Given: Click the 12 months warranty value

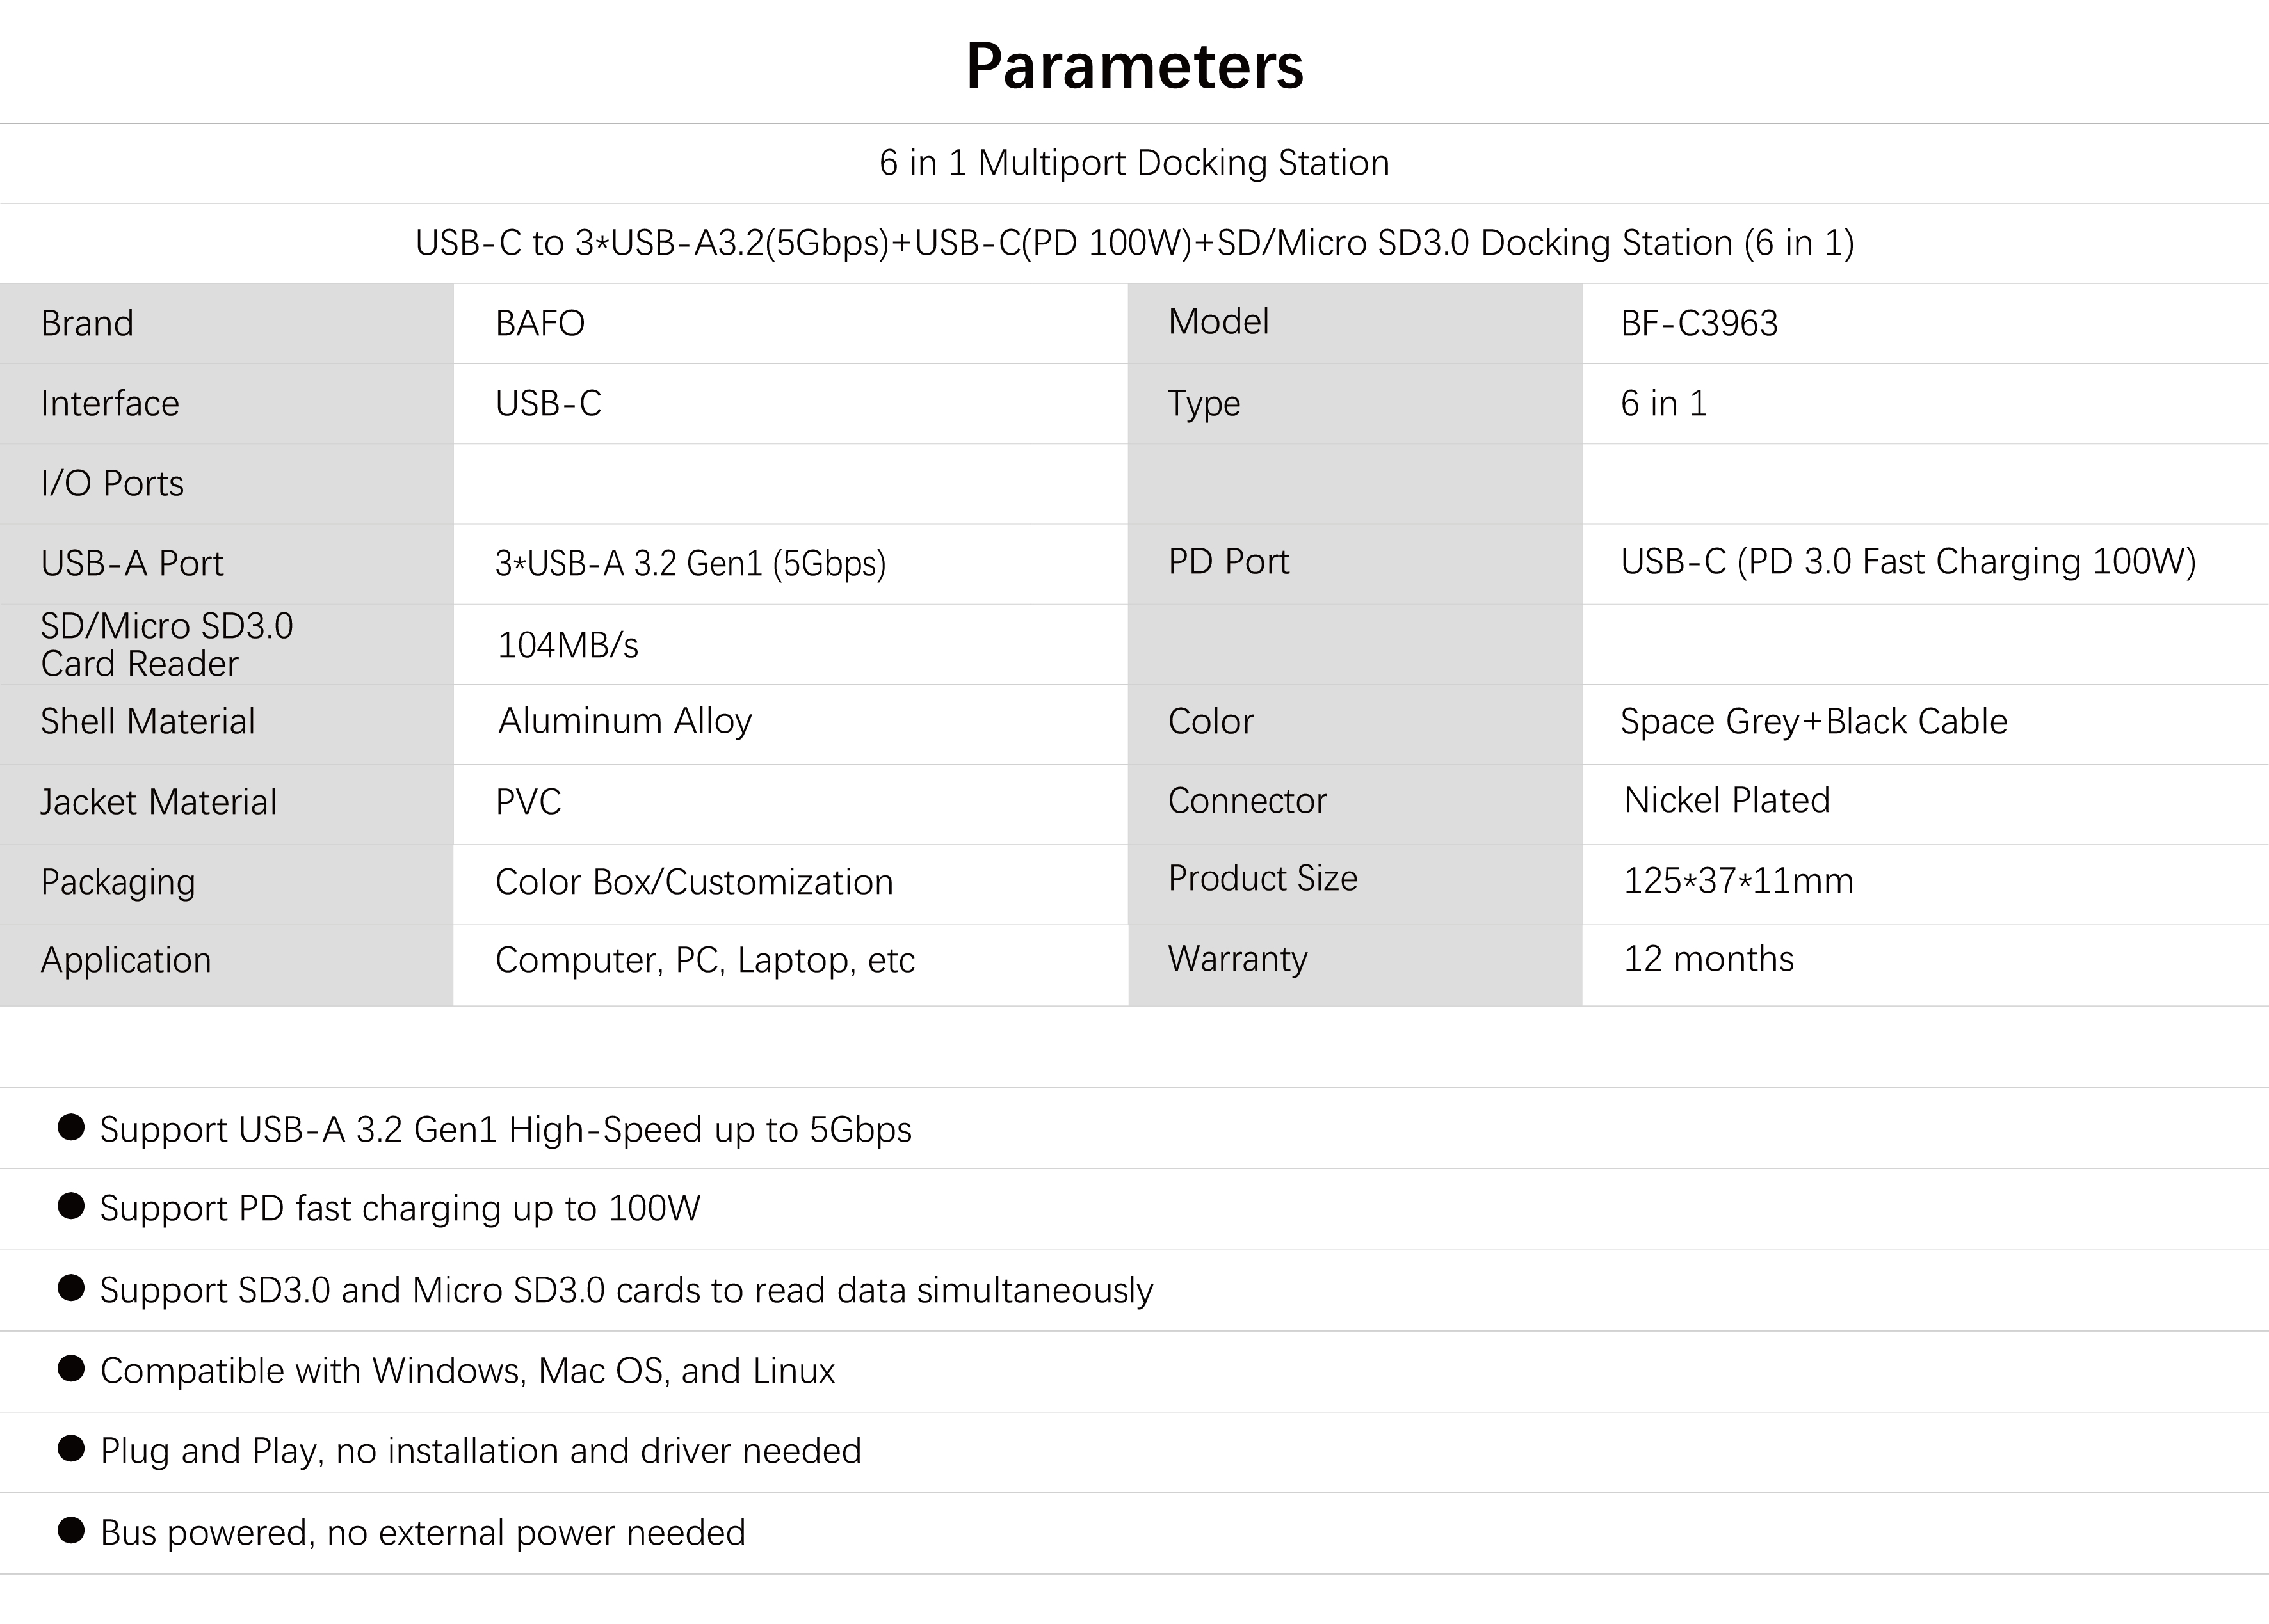Looking at the screenshot, I should click(x=1709, y=959).
